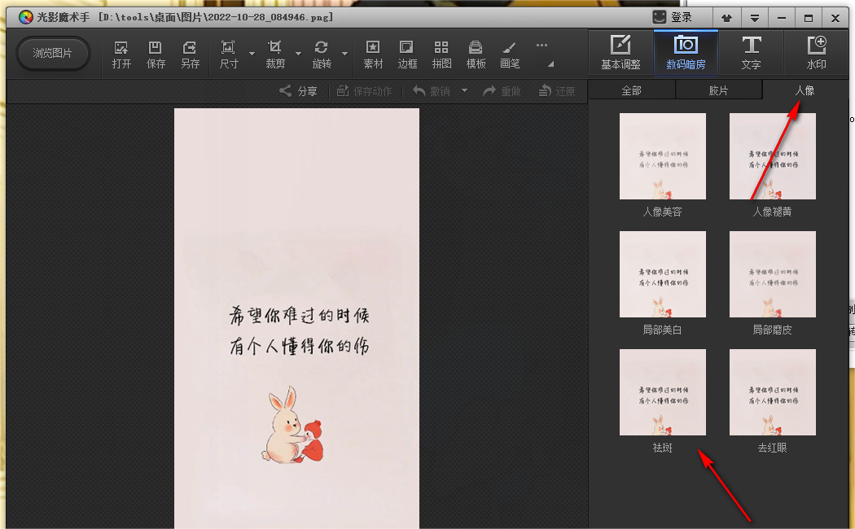Open the Watermark (水印) panel
This screenshot has height=529, width=855.
816,52
